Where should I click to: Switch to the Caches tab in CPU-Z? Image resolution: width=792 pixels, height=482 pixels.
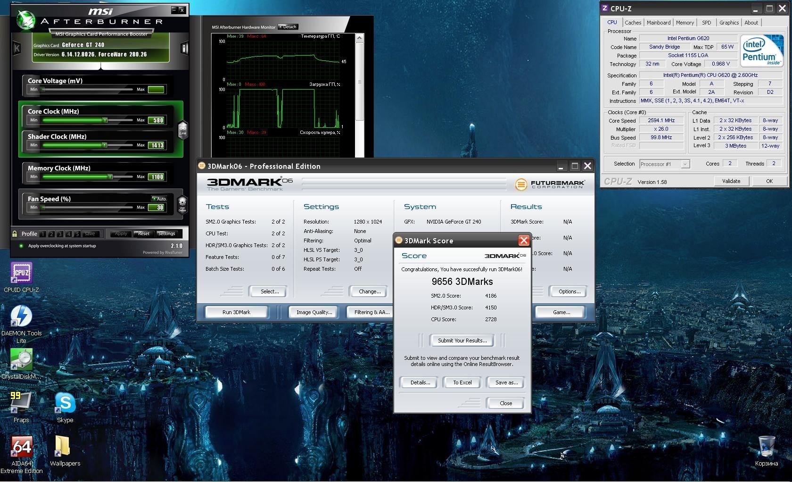click(633, 23)
